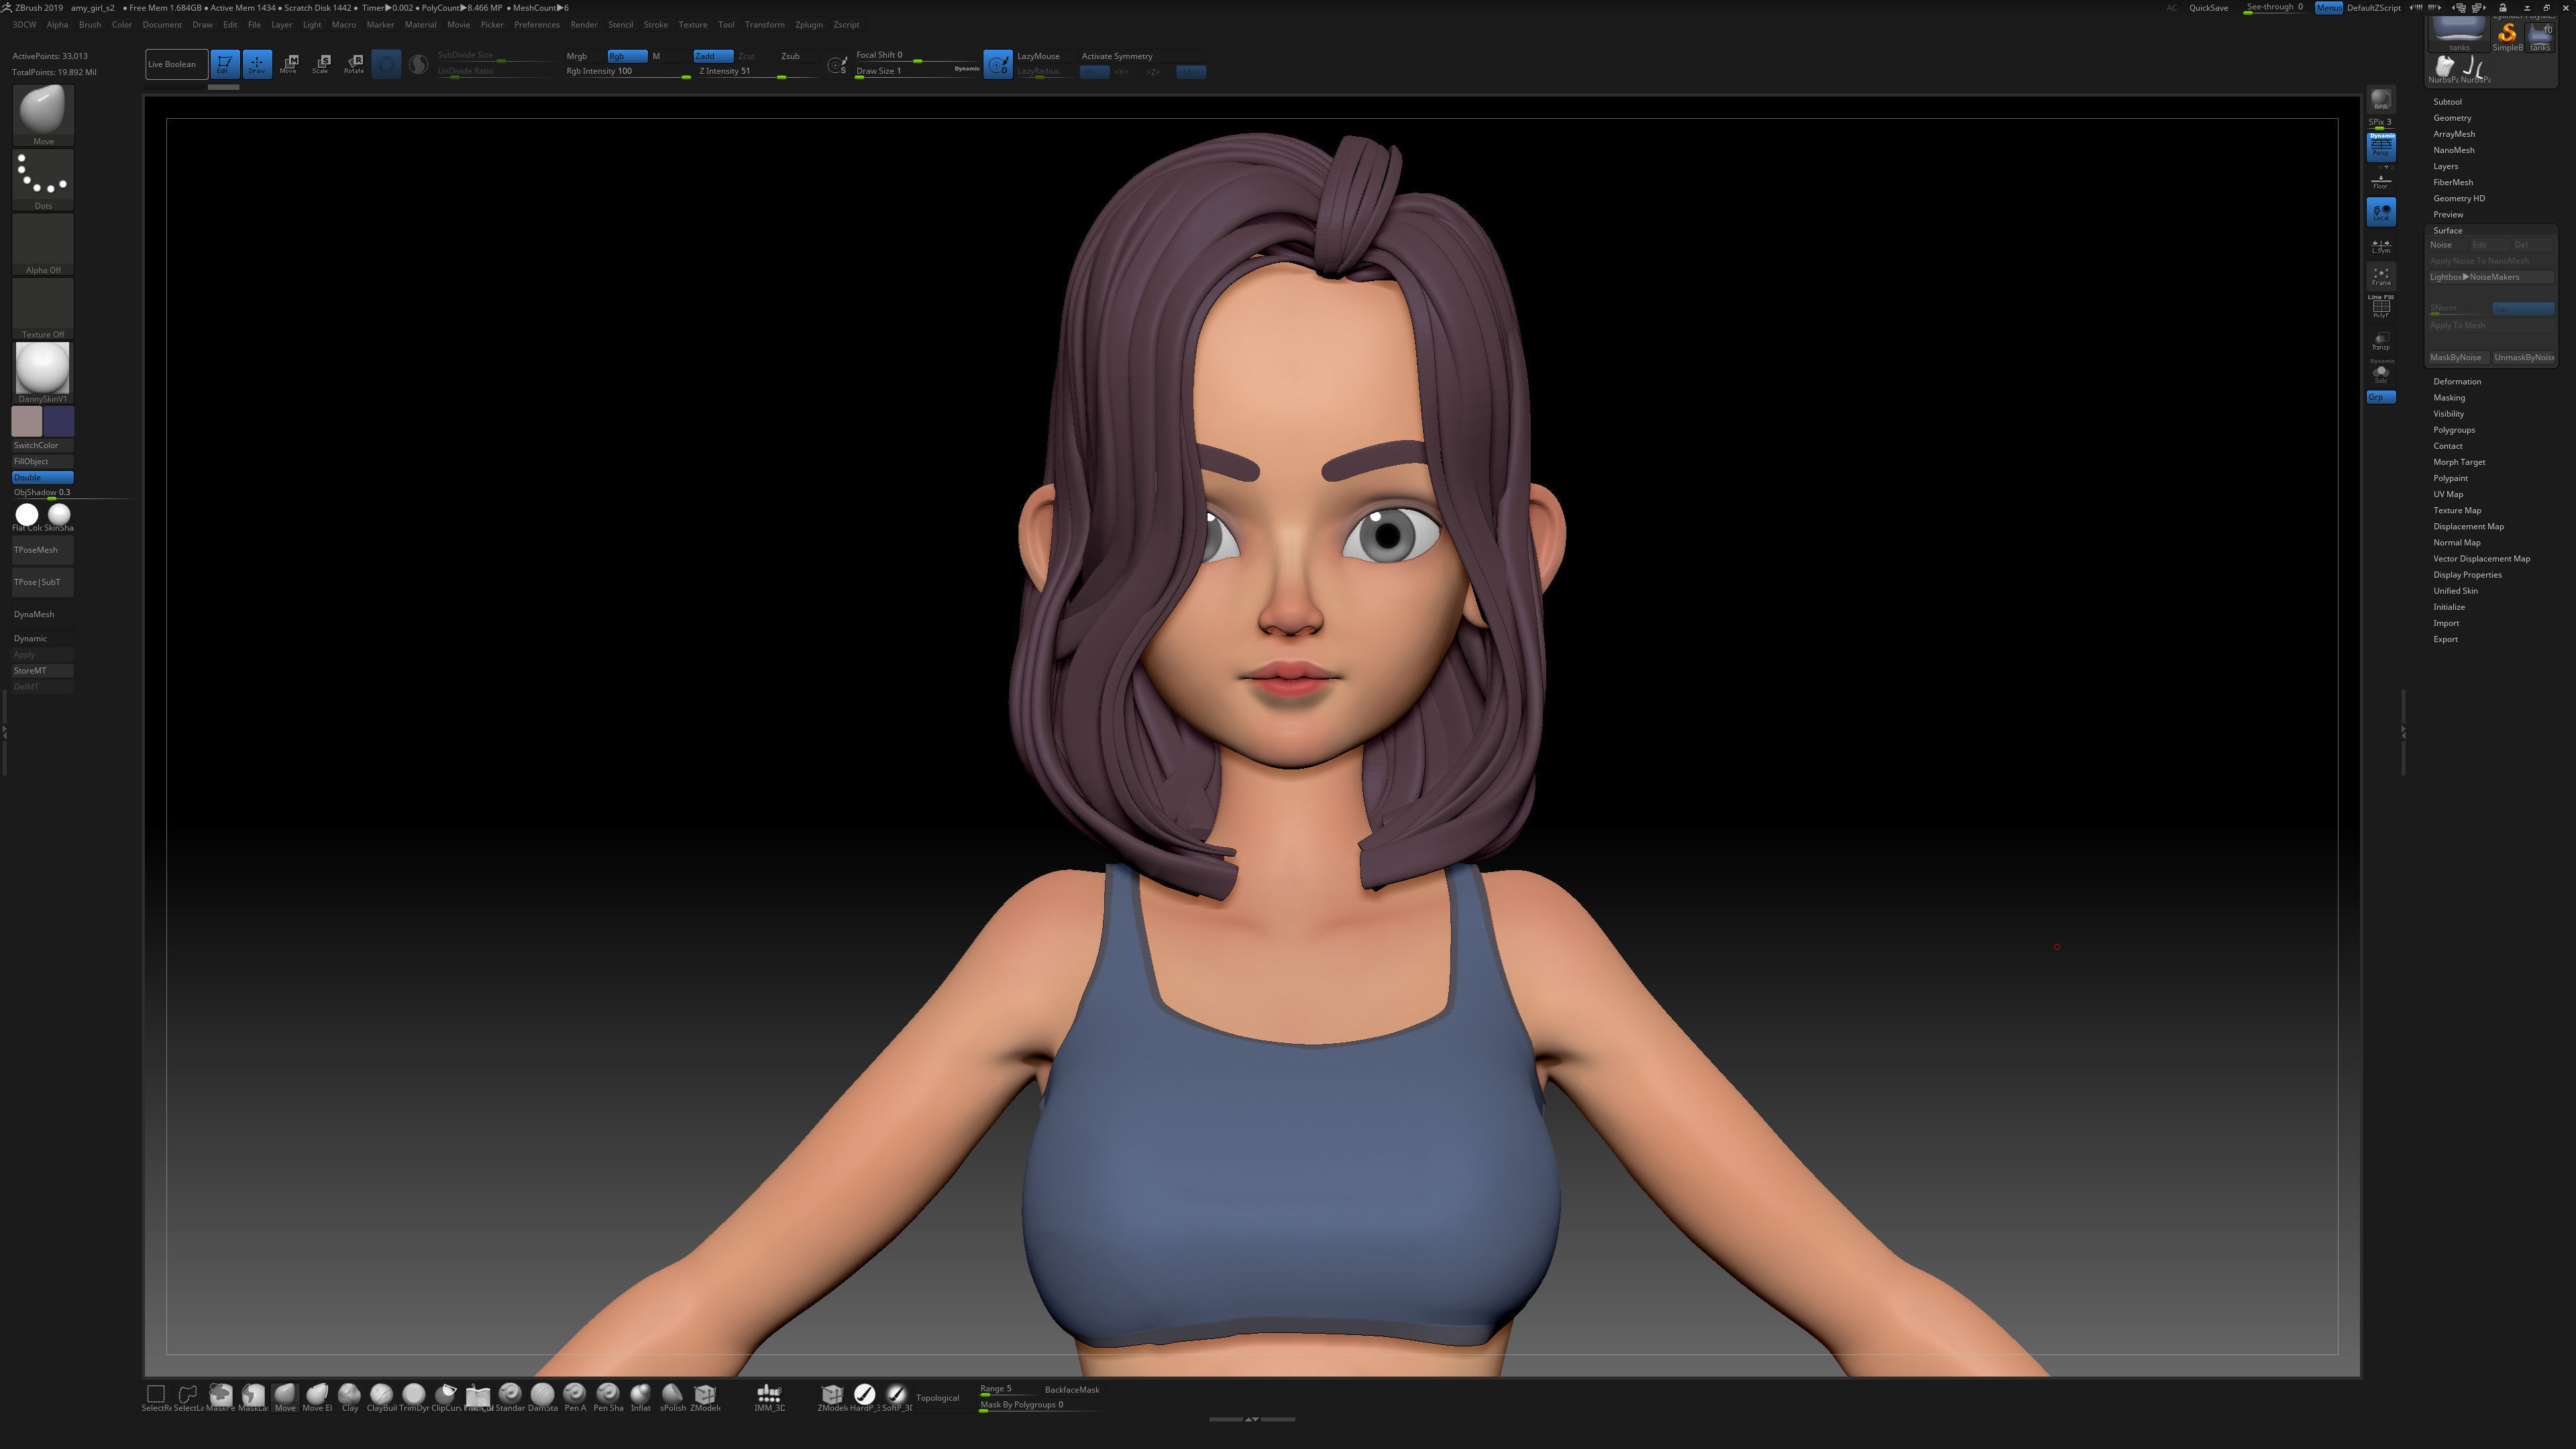Expand the ArrayMesh section
Image resolution: width=2576 pixels, height=1449 pixels.
[x=2454, y=134]
